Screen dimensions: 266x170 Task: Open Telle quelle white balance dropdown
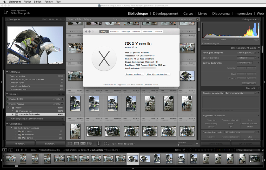pyautogui.click(x=247, y=58)
